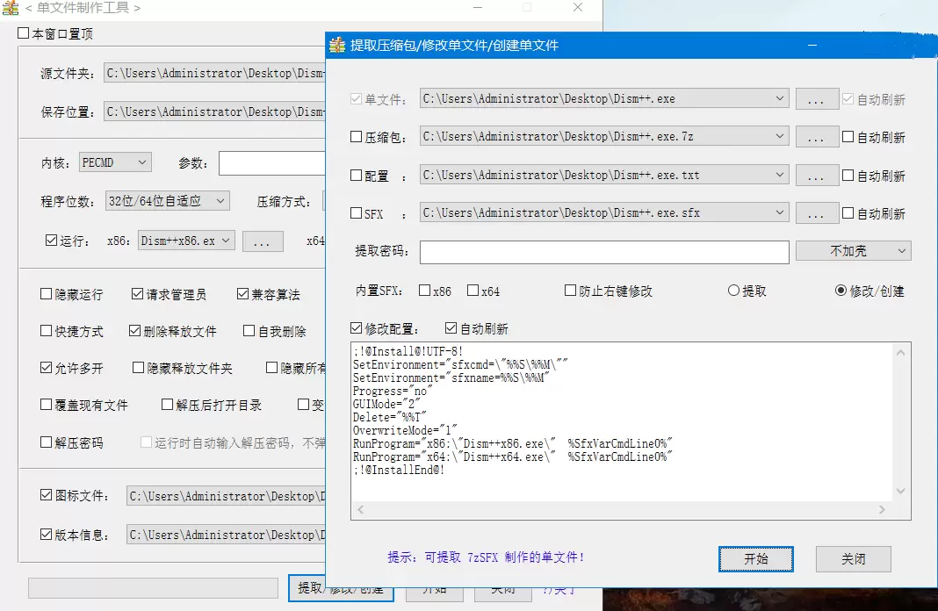
Task: Click the app icon in the 提取压缩包 dialog title bar
Action: pyautogui.click(x=337, y=45)
